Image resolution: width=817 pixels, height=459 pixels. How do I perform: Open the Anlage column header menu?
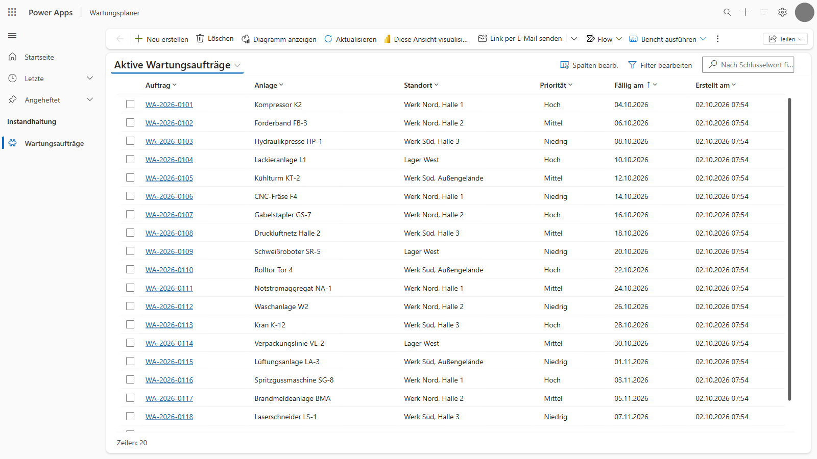[x=269, y=85]
